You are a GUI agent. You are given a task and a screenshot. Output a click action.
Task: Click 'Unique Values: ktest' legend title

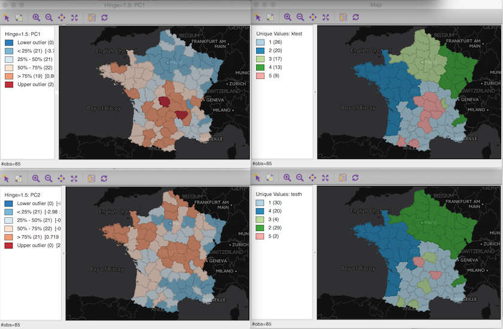[x=279, y=33]
